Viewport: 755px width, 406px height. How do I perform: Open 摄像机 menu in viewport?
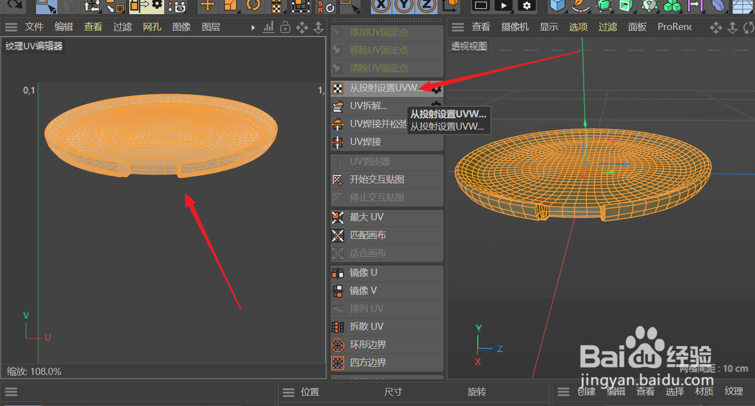pyautogui.click(x=515, y=27)
